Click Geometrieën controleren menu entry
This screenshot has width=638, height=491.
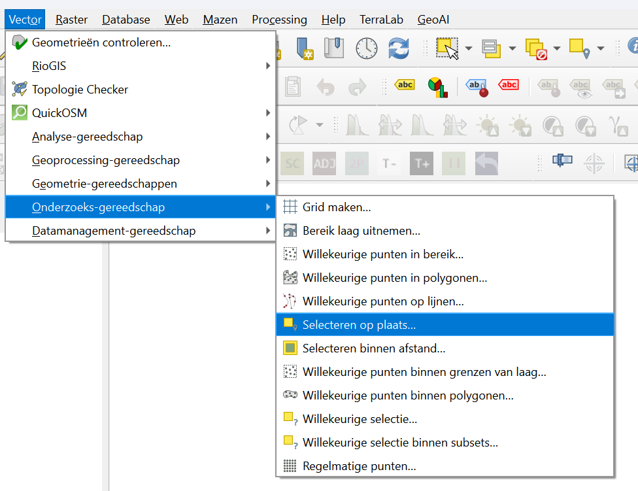(141, 42)
